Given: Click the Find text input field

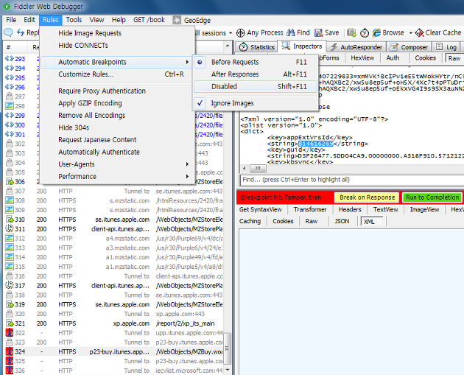Looking at the screenshot, I should point(351,180).
